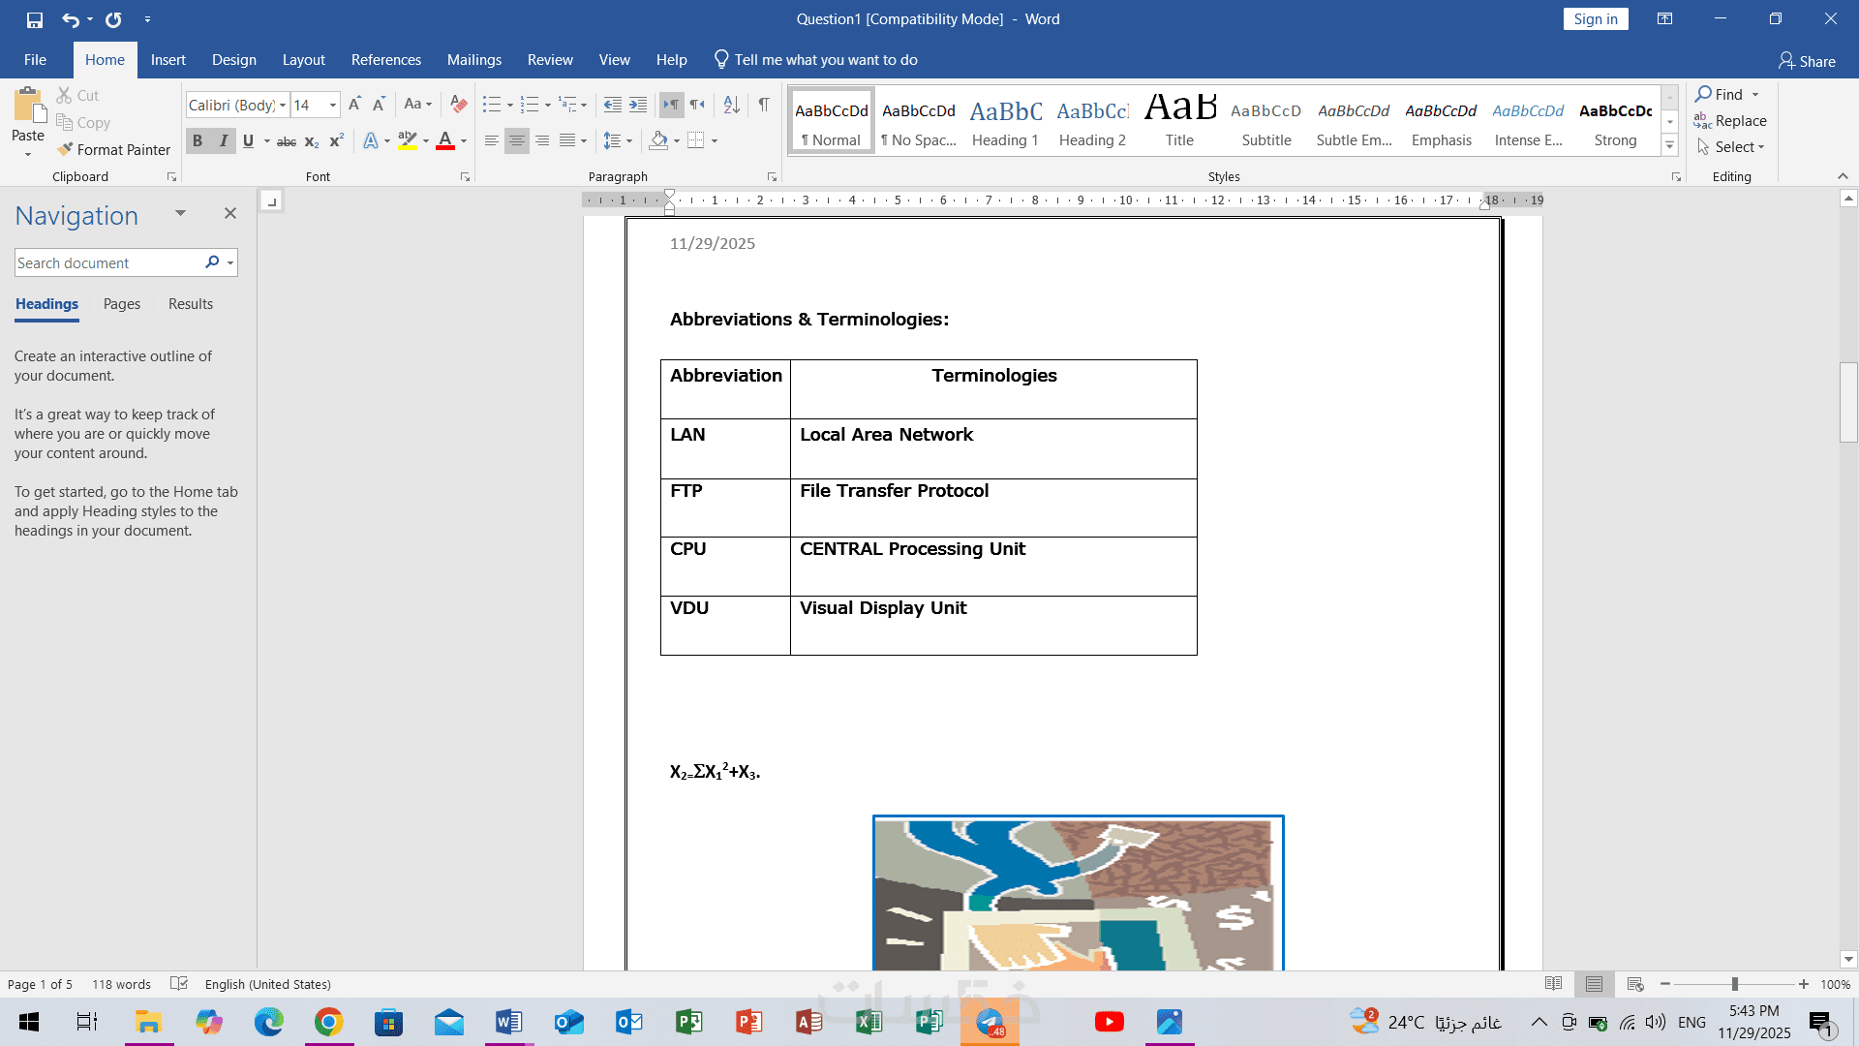1859x1046 pixels.
Task: Click the Increase Indent icon
Action: pyautogui.click(x=638, y=105)
